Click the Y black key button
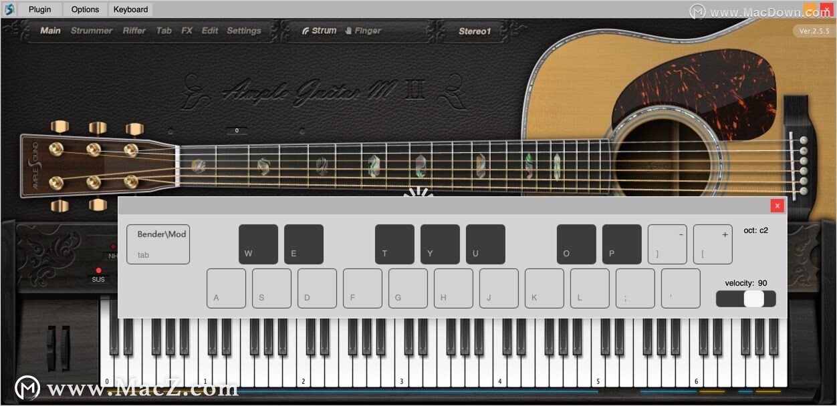This screenshot has width=837, height=406. click(440, 244)
